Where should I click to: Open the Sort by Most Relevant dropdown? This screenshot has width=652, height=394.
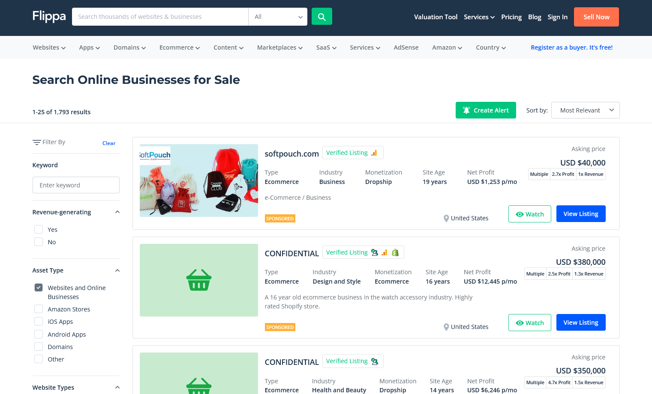[x=585, y=110]
